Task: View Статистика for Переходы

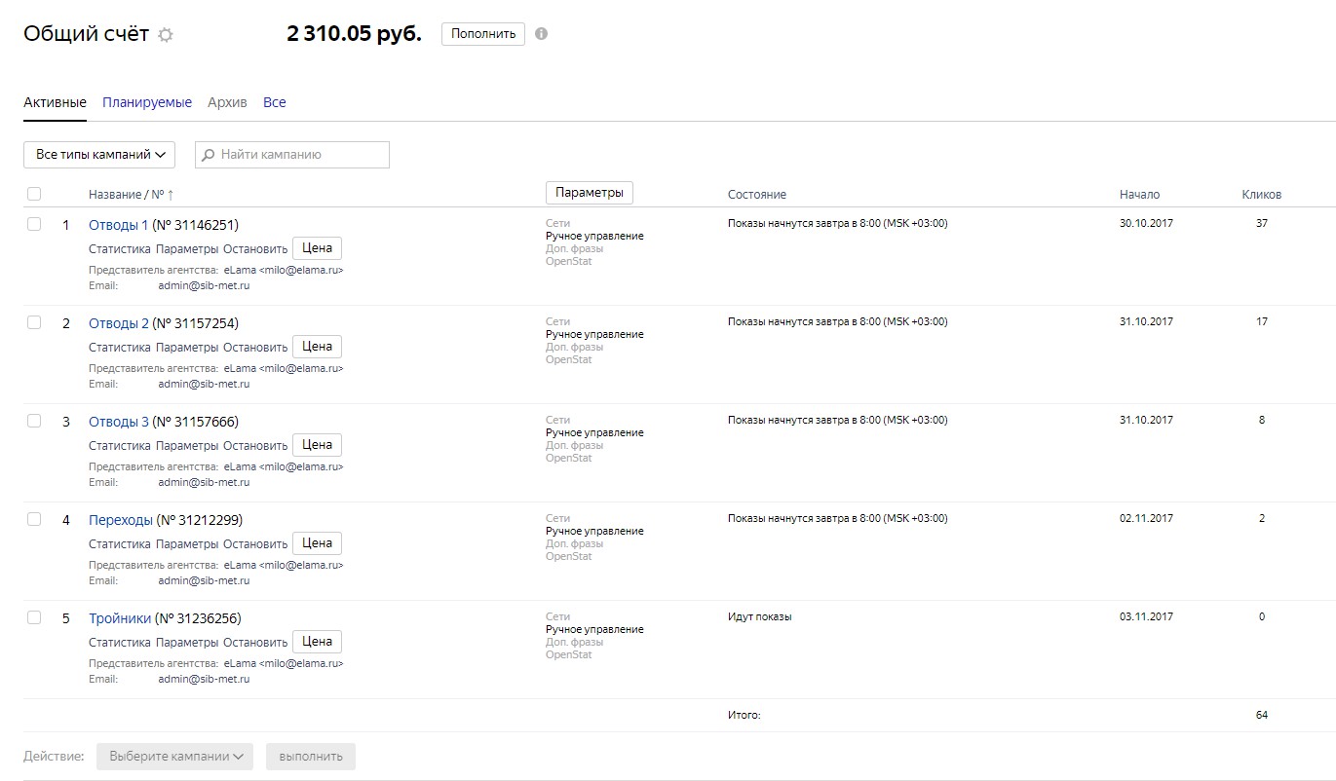Action: coord(120,544)
